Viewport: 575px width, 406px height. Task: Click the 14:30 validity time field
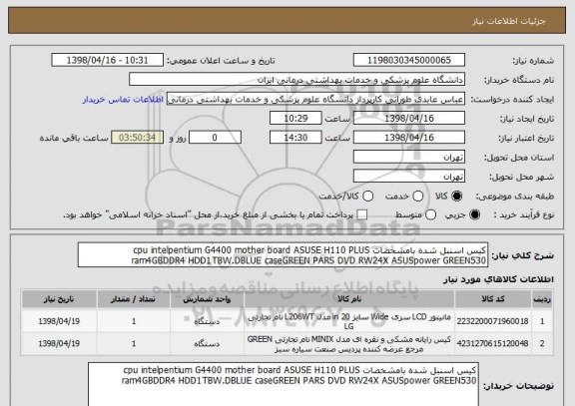pyautogui.click(x=295, y=138)
